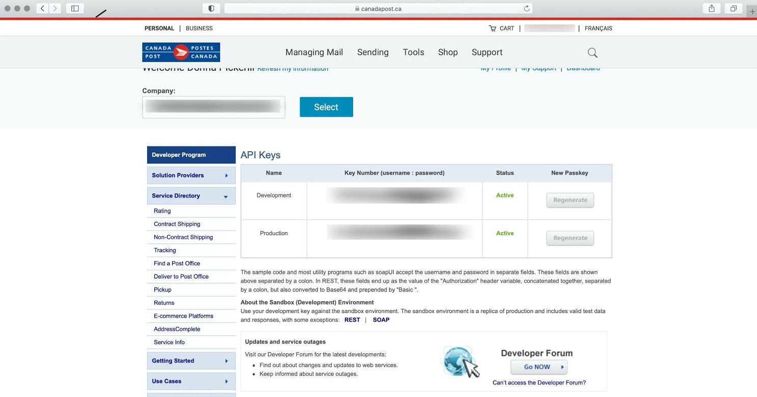Regenerate the Development passkey
Image resolution: width=757 pixels, height=397 pixels.
point(570,200)
